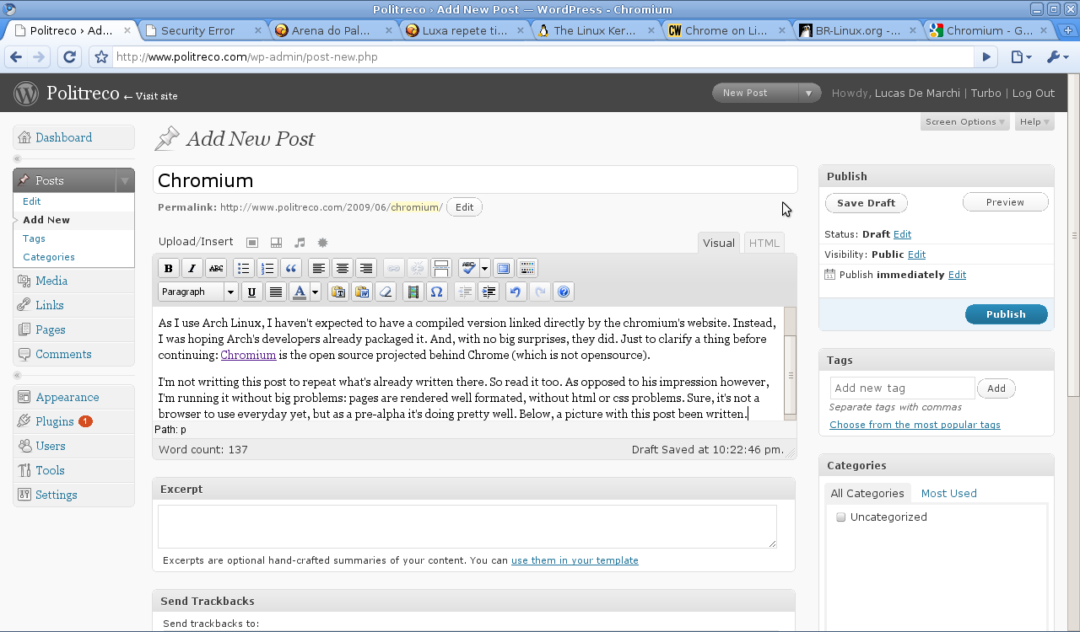Insert embedded media film icon
Image resolution: width=1080 pixels, height=632 pixels.
tap(413, 292)
